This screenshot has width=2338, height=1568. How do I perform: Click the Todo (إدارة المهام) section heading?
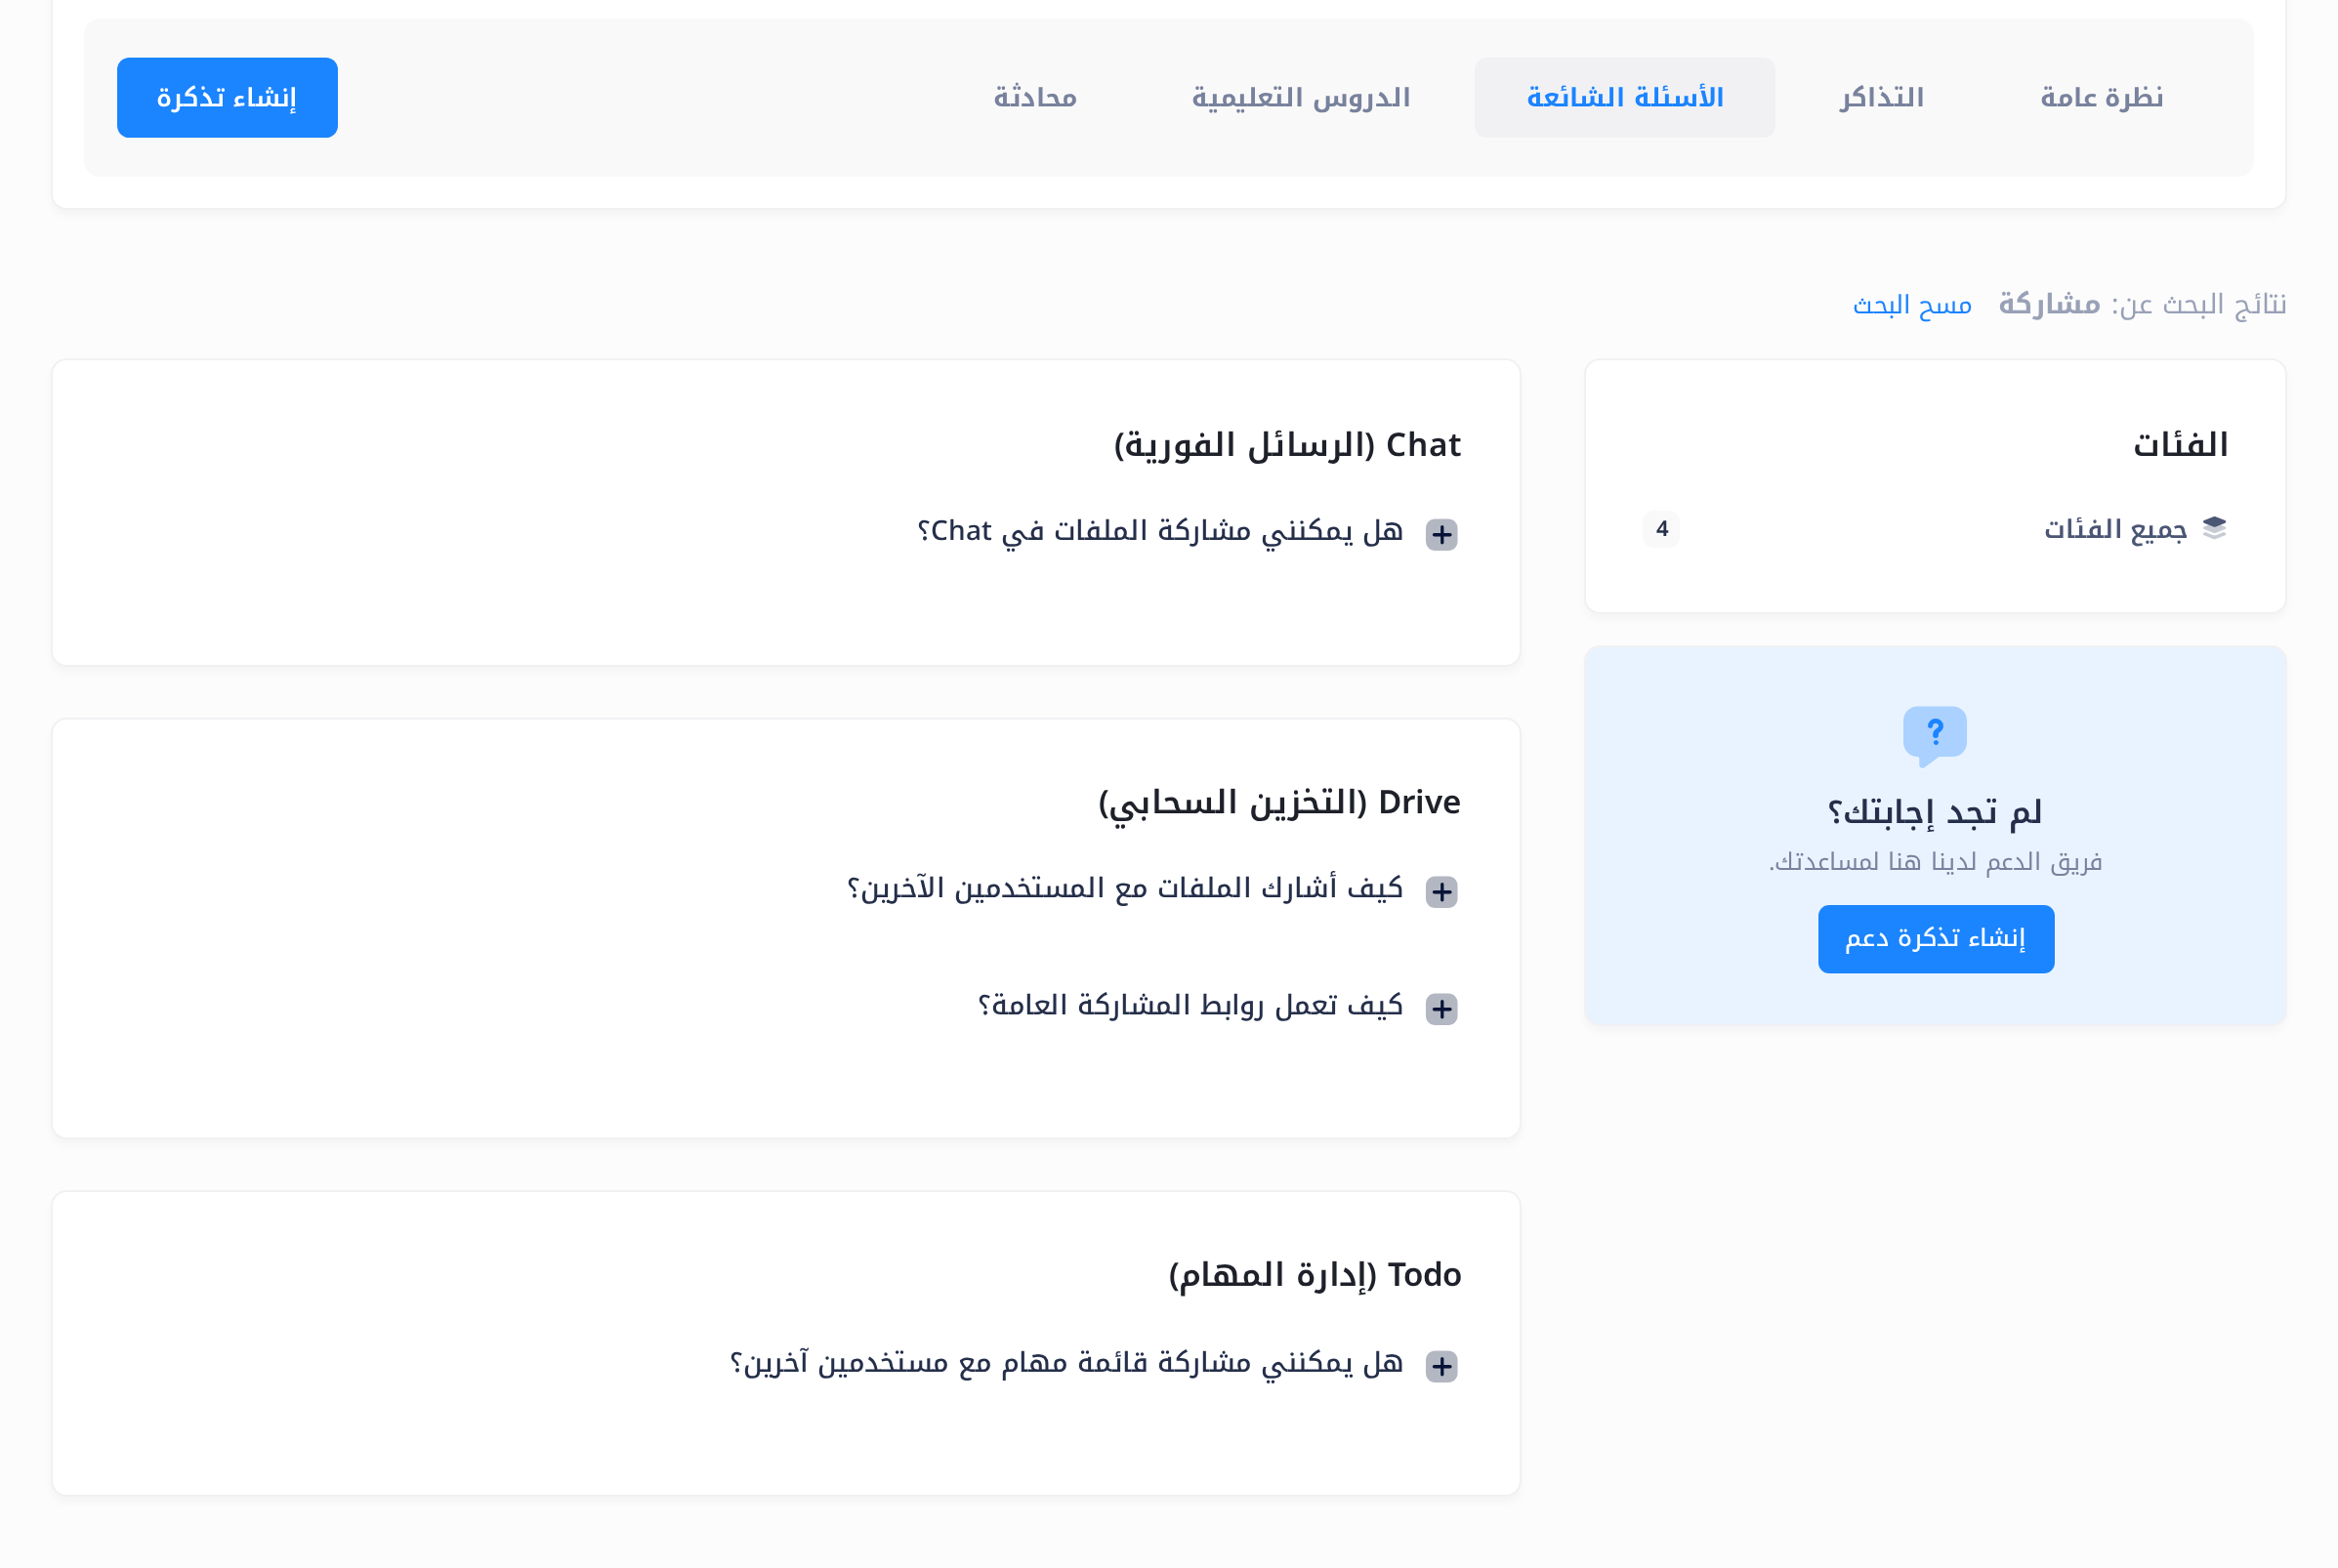(x=1314, y=1276)
